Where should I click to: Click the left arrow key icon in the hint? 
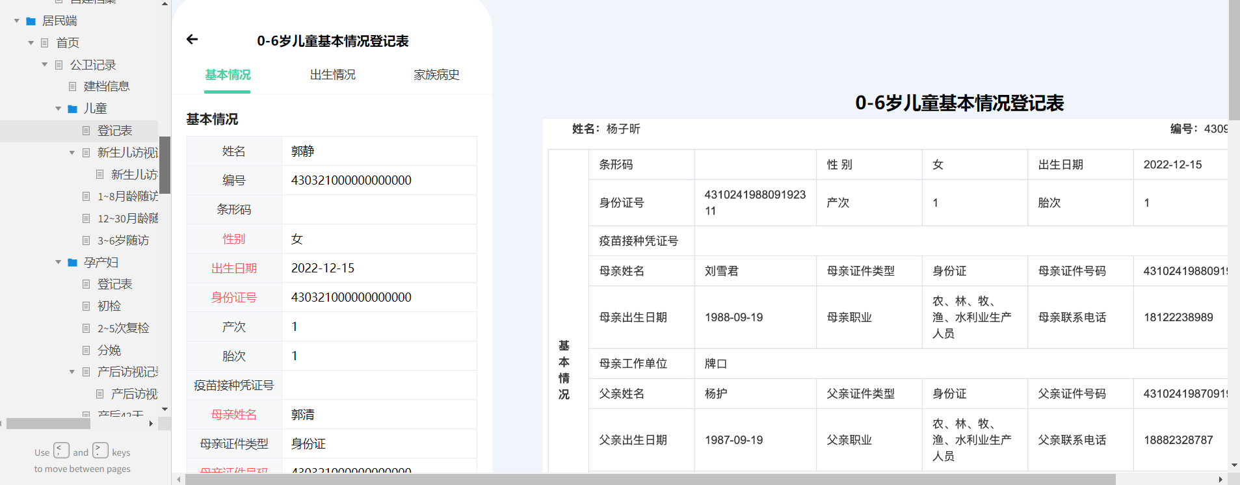(61, 450)
